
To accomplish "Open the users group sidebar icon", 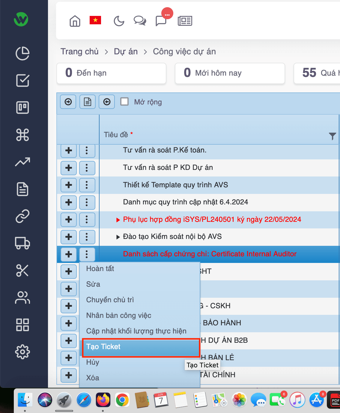I will pyautogui.click(x=22, y=297).
